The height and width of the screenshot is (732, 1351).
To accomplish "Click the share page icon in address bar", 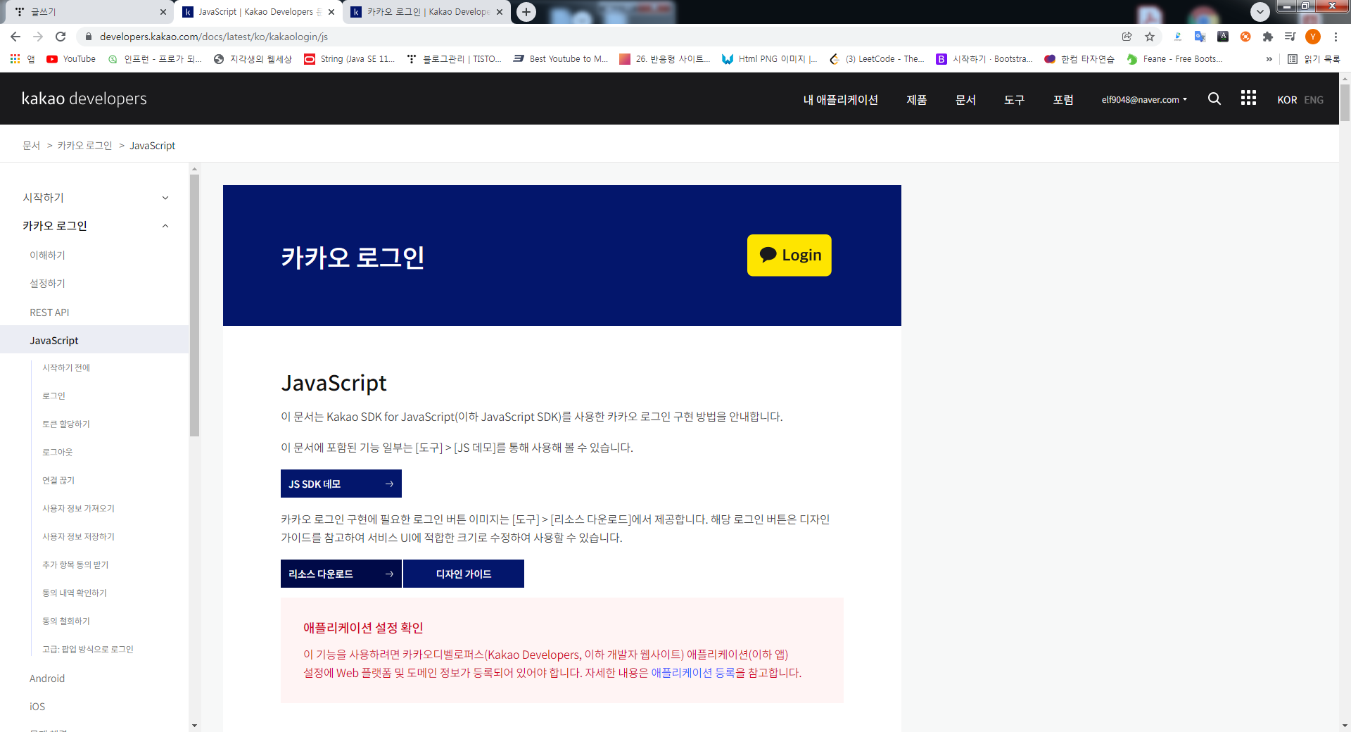I will click(1127, 37).
